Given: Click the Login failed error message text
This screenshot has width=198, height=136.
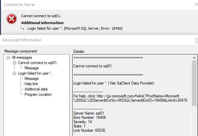Looking at the screenshot, I should click(x=75, y=28).
